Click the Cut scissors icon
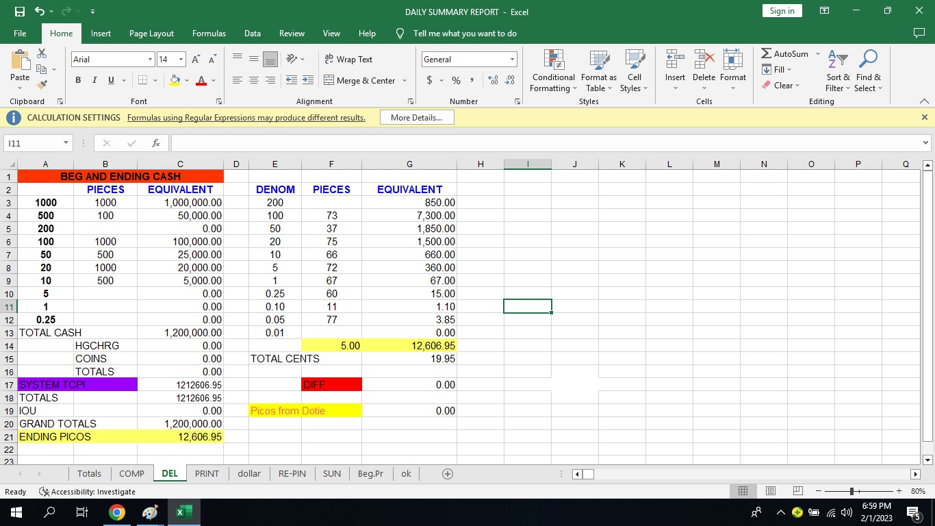This screenshot has height=526, width=935. [42, 53]
